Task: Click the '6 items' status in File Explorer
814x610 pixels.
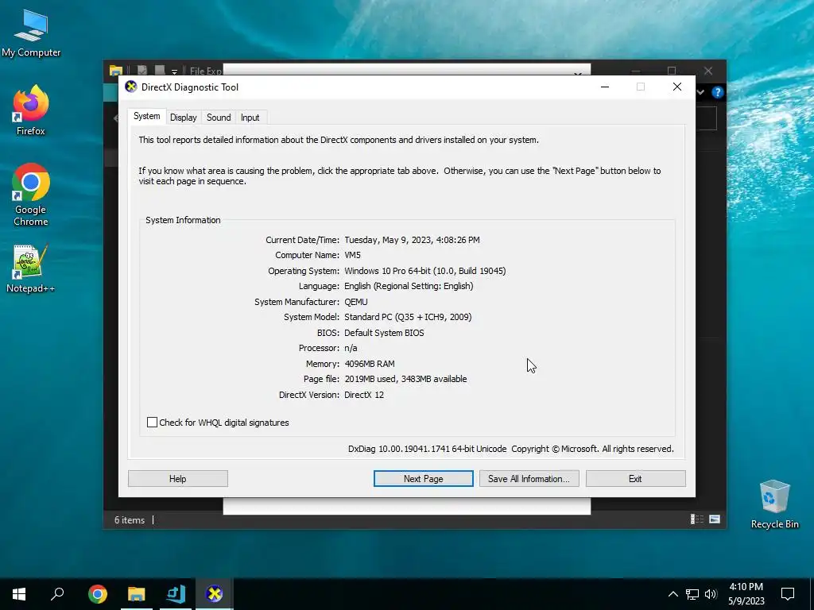Action: [x=130, y=519]
